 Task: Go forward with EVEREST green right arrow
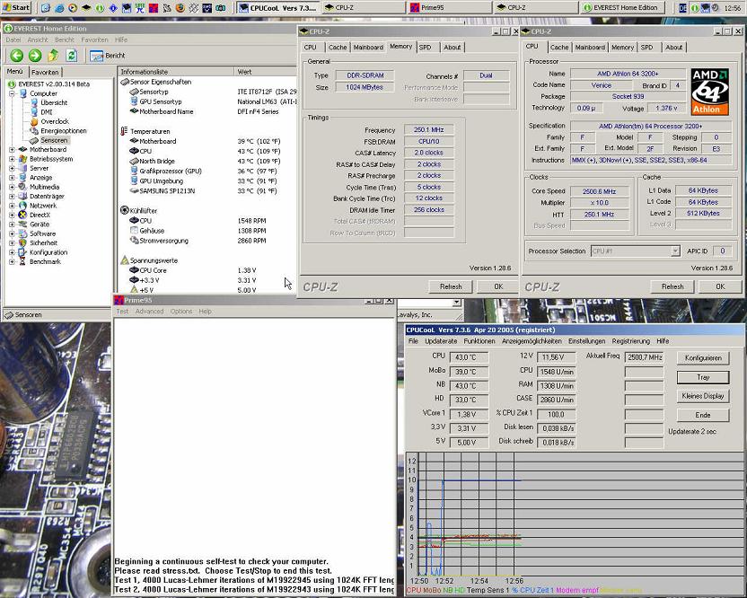(35, 56)
